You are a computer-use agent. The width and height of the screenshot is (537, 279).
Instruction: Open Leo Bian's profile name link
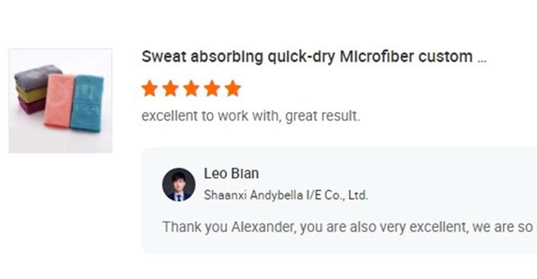(231, 174)
